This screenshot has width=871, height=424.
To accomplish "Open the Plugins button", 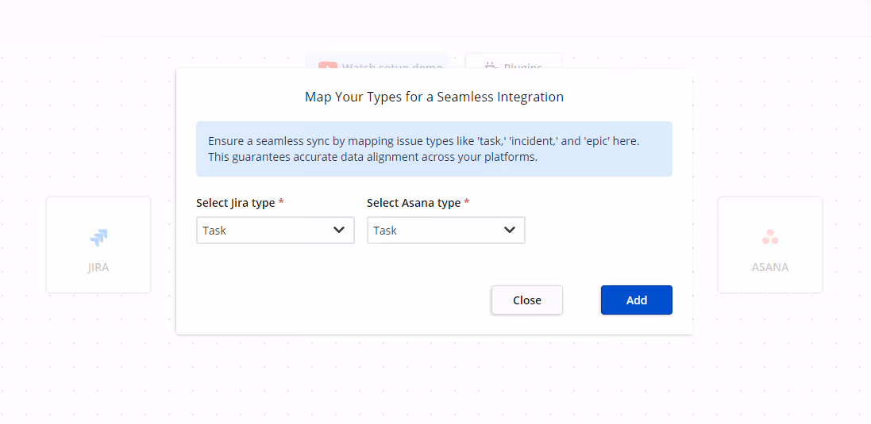I will [514, 66].
